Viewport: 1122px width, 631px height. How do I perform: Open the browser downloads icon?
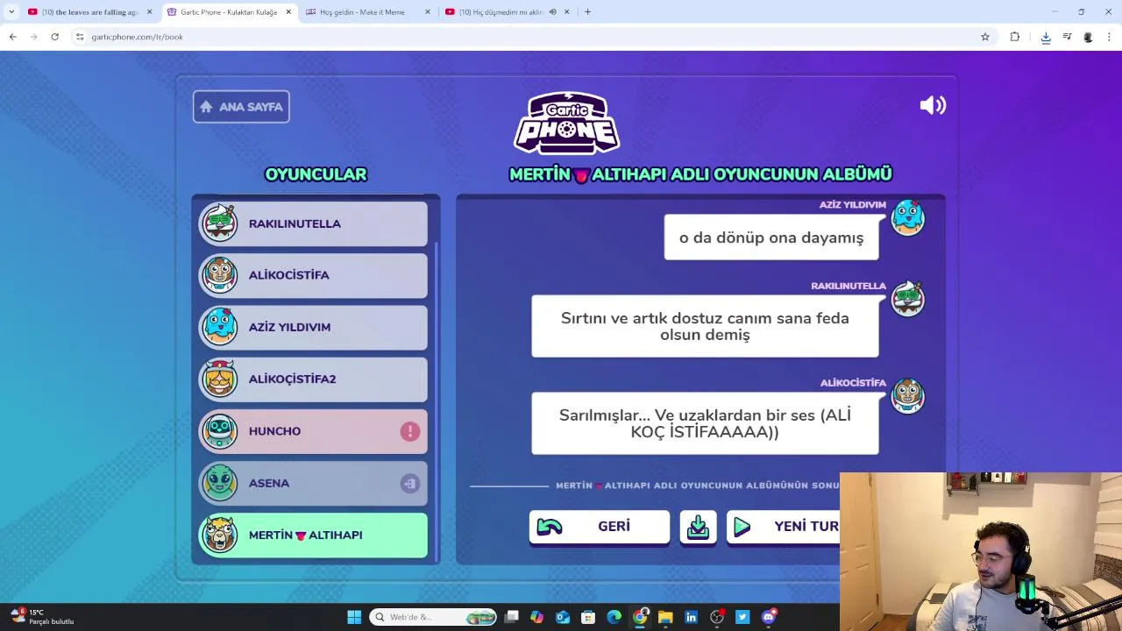click(x=1046, y=37)
